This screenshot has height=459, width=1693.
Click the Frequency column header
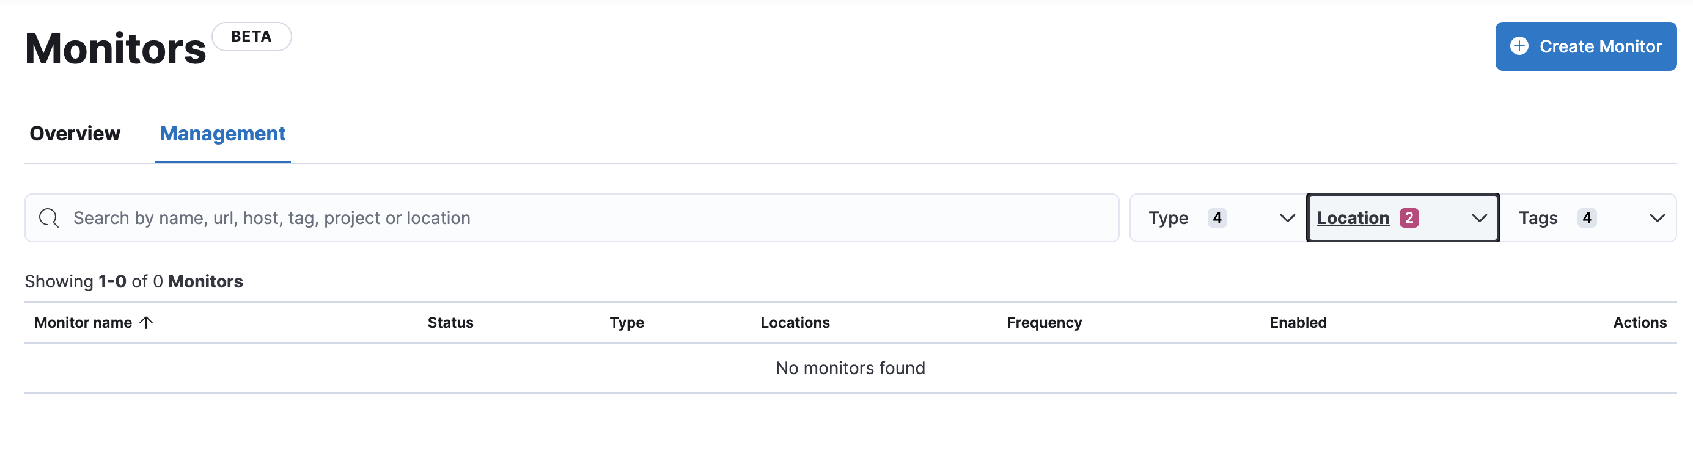click(1045, 322)
